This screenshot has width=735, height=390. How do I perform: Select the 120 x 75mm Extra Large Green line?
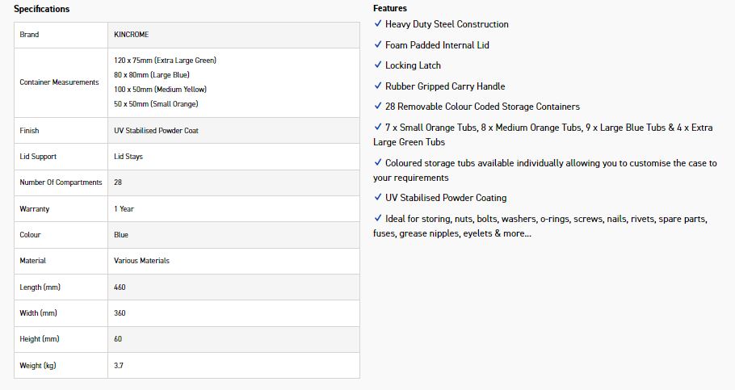coord(165,60)
